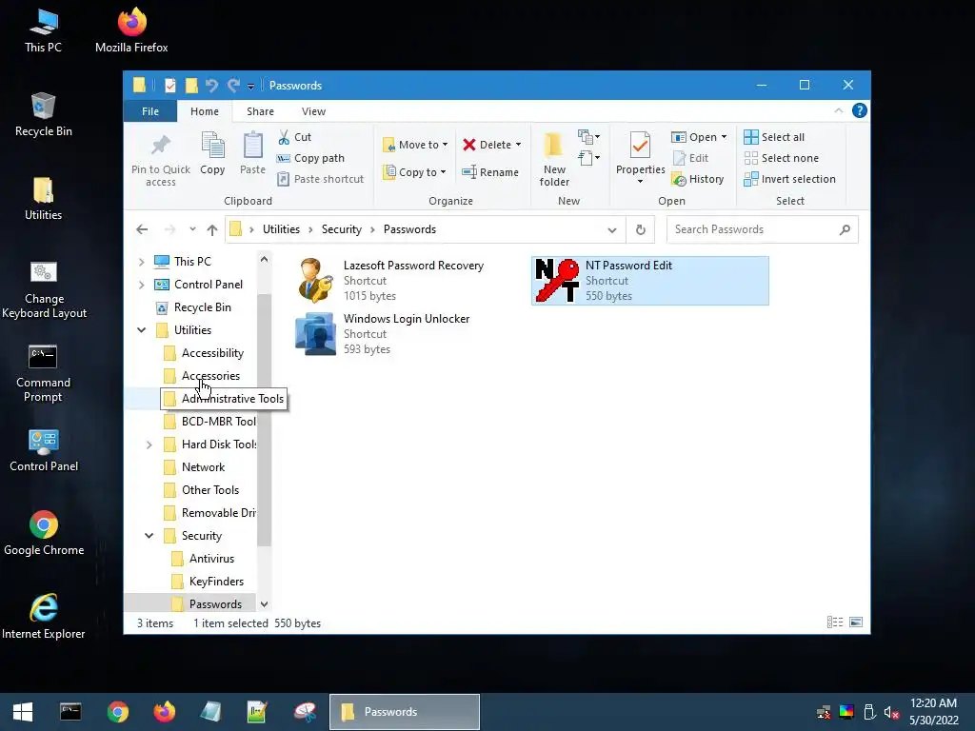Expand the Open button dropdown arrow
975x731 pixels.
coord(724,137)
